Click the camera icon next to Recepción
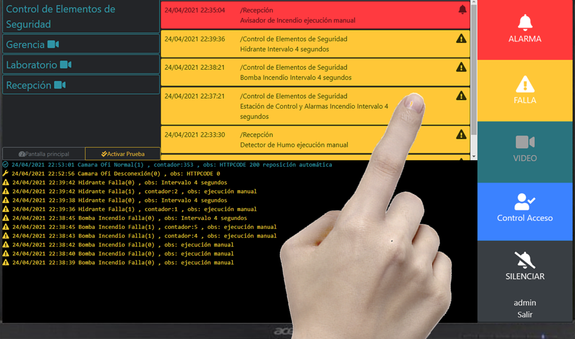 (60, 85)
